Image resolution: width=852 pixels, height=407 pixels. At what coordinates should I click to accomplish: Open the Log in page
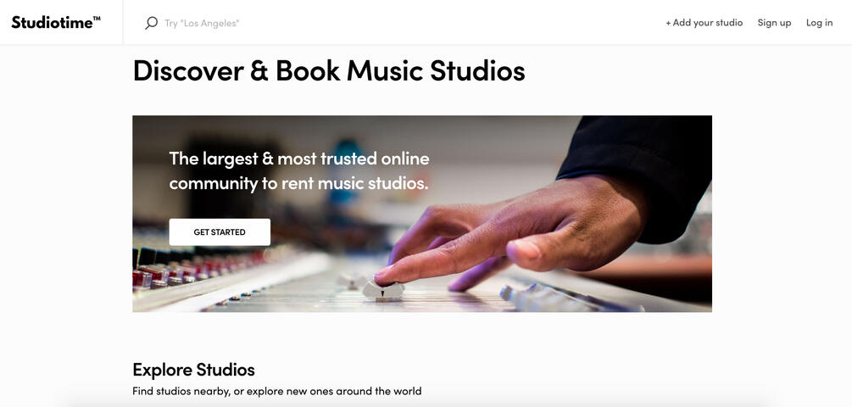(820, 23)
